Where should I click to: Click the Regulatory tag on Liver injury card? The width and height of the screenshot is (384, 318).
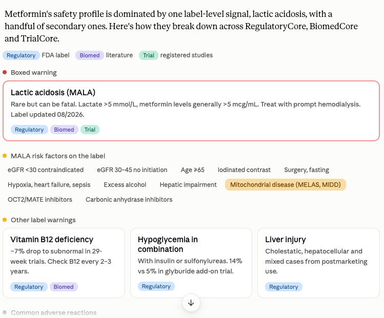click(x=284, y=287)
